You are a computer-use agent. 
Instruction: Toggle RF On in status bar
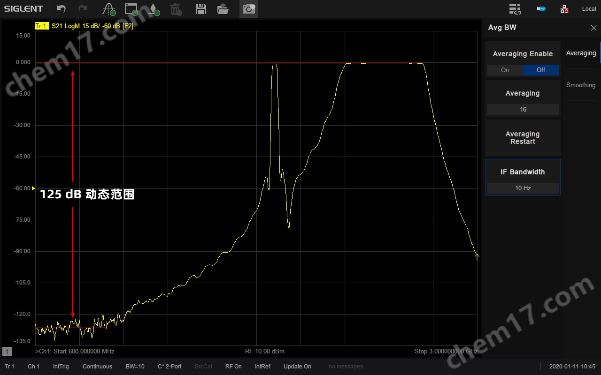233,367
